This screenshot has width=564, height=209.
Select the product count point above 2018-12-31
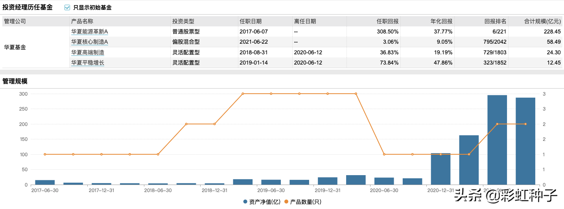point(214,124)
